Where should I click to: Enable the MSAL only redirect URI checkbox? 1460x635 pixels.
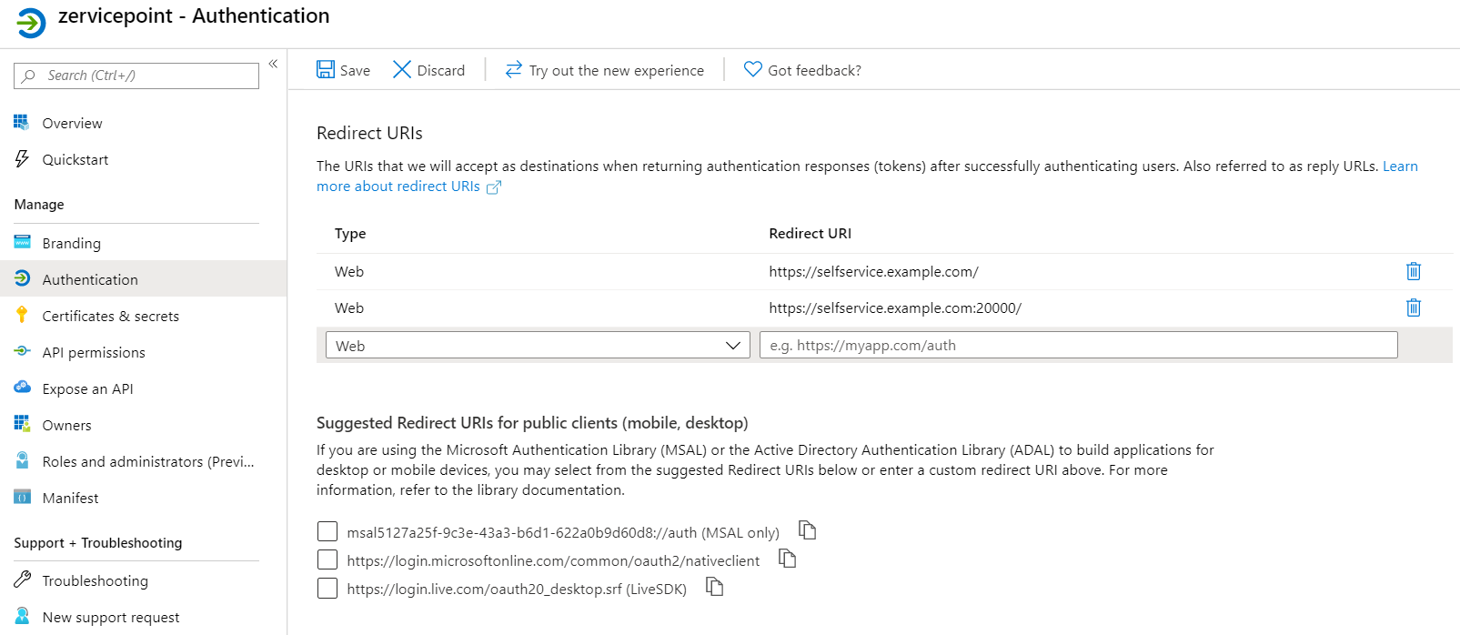327,531
